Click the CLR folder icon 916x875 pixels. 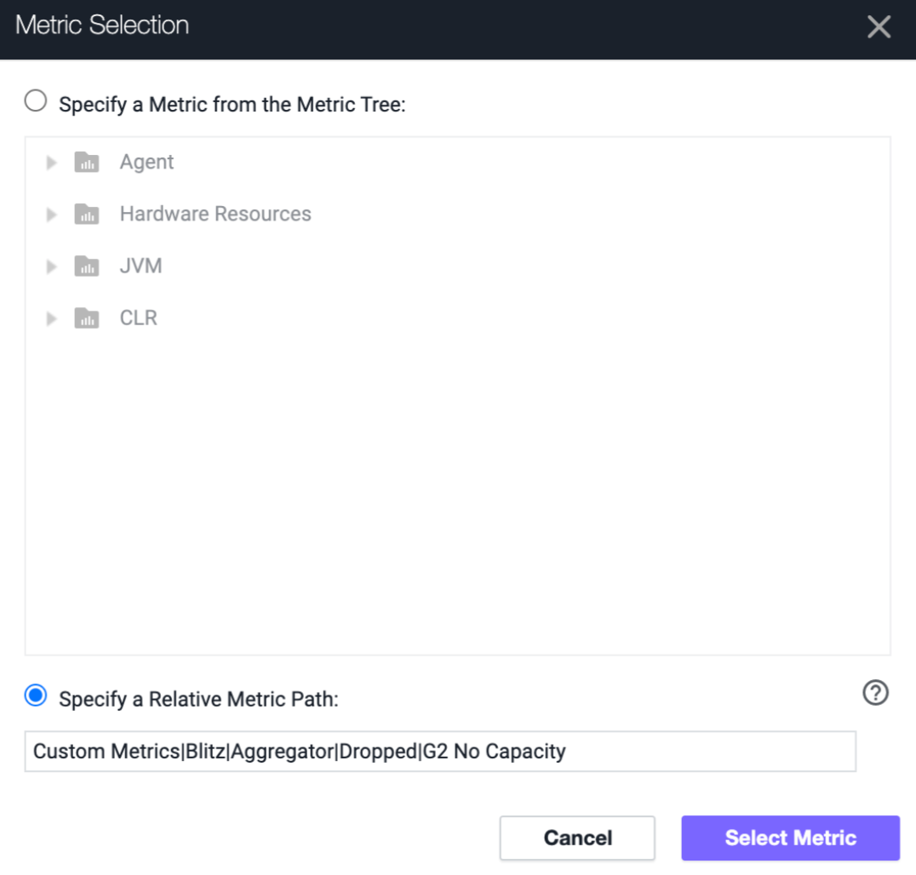click(x=87, y=317)
